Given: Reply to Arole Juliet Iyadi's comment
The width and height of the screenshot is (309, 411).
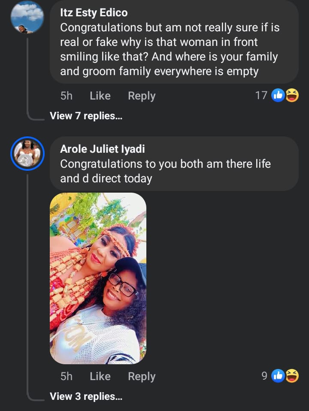Looking at the screenshot, I should [142, 376].
